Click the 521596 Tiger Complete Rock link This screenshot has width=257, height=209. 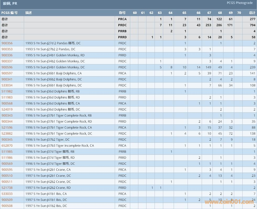[7, 128]
